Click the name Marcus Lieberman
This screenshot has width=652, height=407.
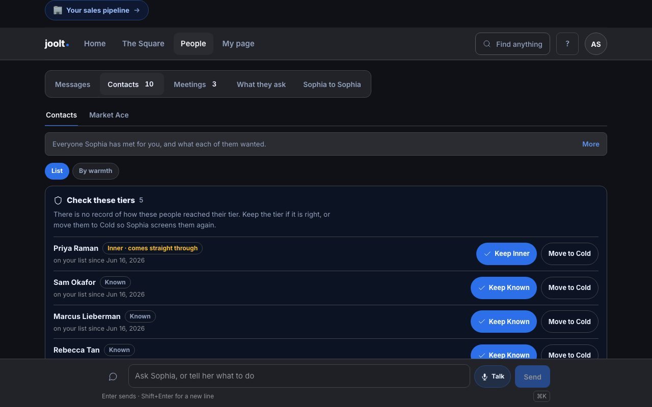point(87,316)
